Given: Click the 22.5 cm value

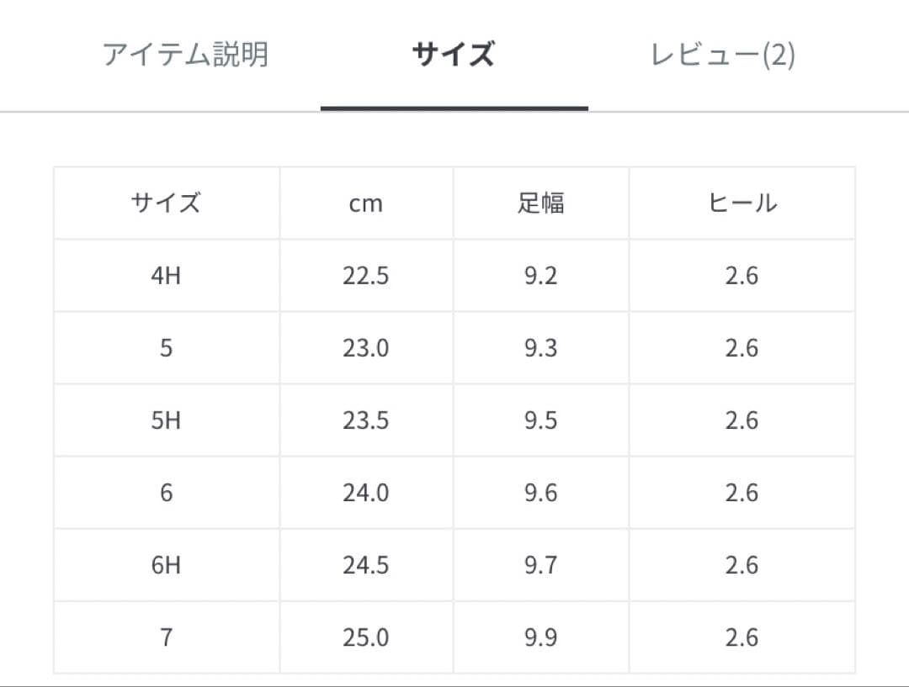Looking at the screenshot, I should (366, 275).
